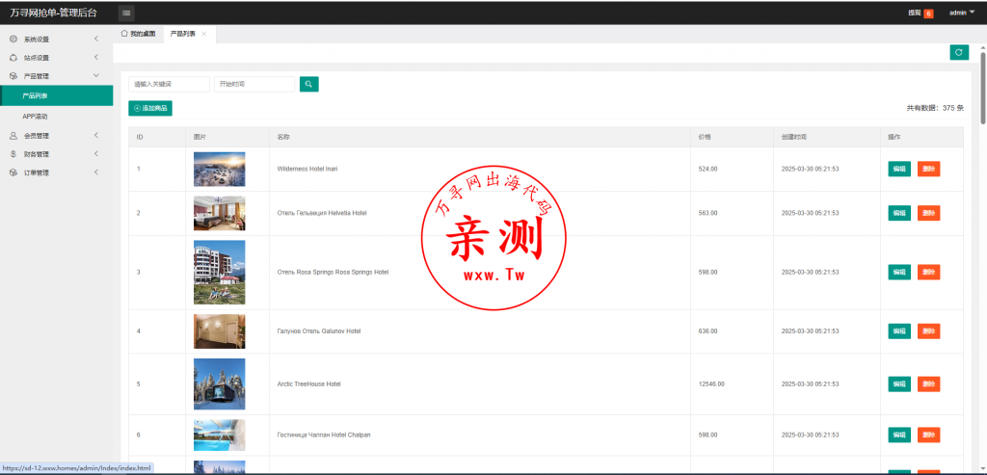Screen dimensions: 987x475
Task: Delete the Rosa Springs Hotel row
Action: pyautogui.click(x=928, y=273)
